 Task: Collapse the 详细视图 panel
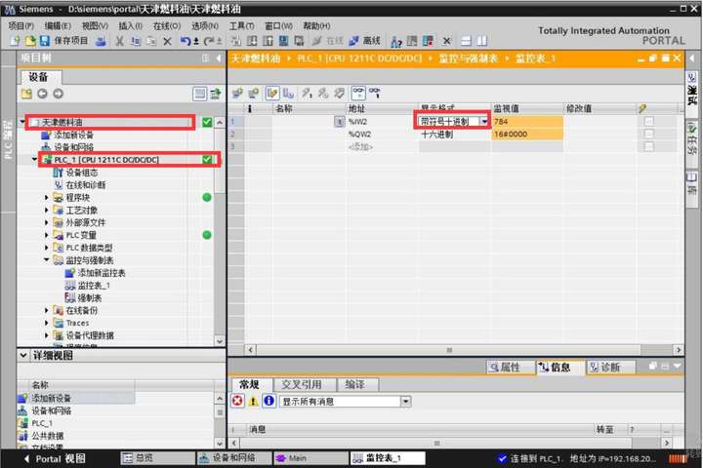point(23,356)
